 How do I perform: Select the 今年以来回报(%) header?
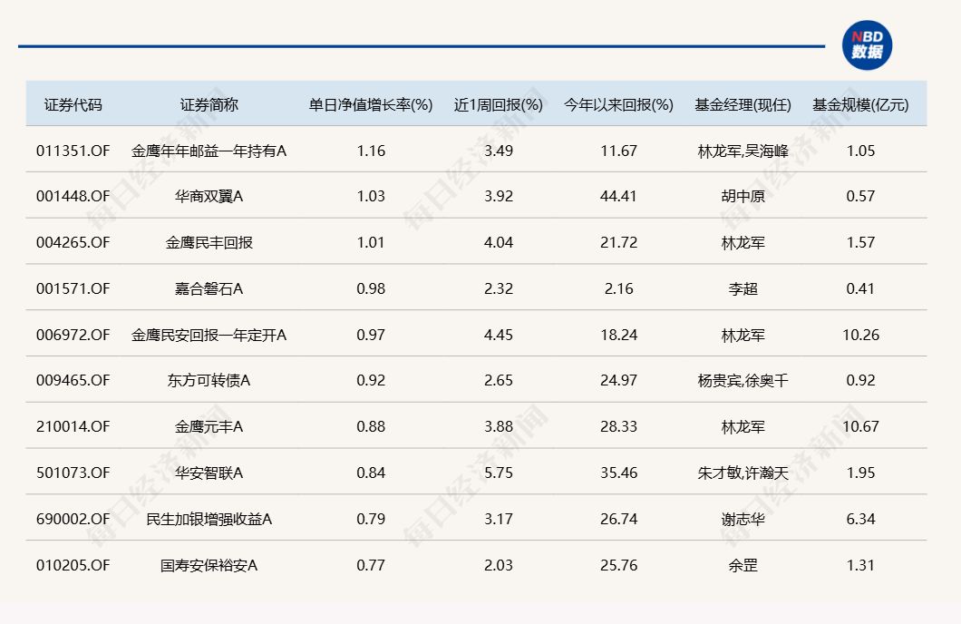click(x=618, y=104)
